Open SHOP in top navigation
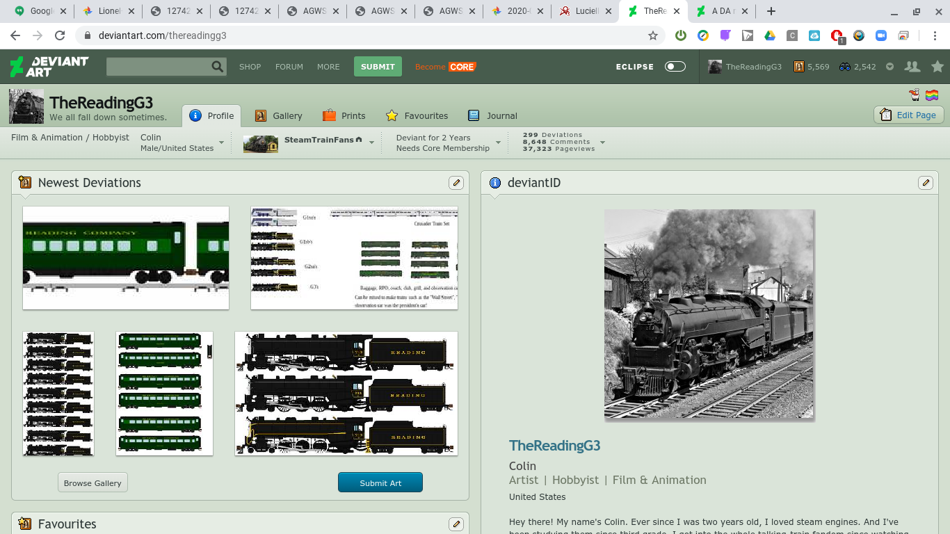 coord(250,67)
